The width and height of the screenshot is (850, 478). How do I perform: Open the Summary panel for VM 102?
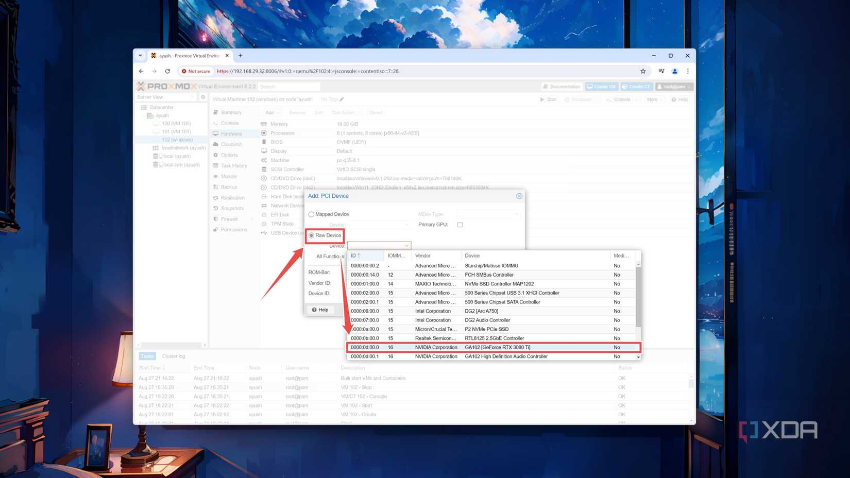230,112
